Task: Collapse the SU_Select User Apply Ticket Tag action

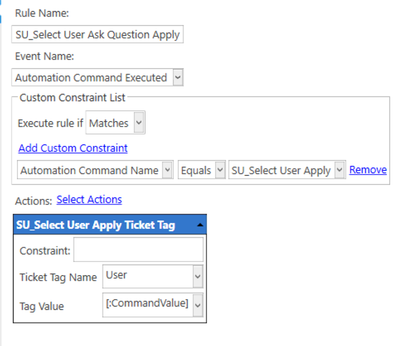Action: (x=200, y=225)
